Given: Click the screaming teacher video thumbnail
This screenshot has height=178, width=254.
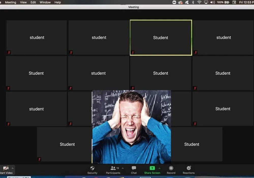Looking at the screenshot, I should 131,127.
